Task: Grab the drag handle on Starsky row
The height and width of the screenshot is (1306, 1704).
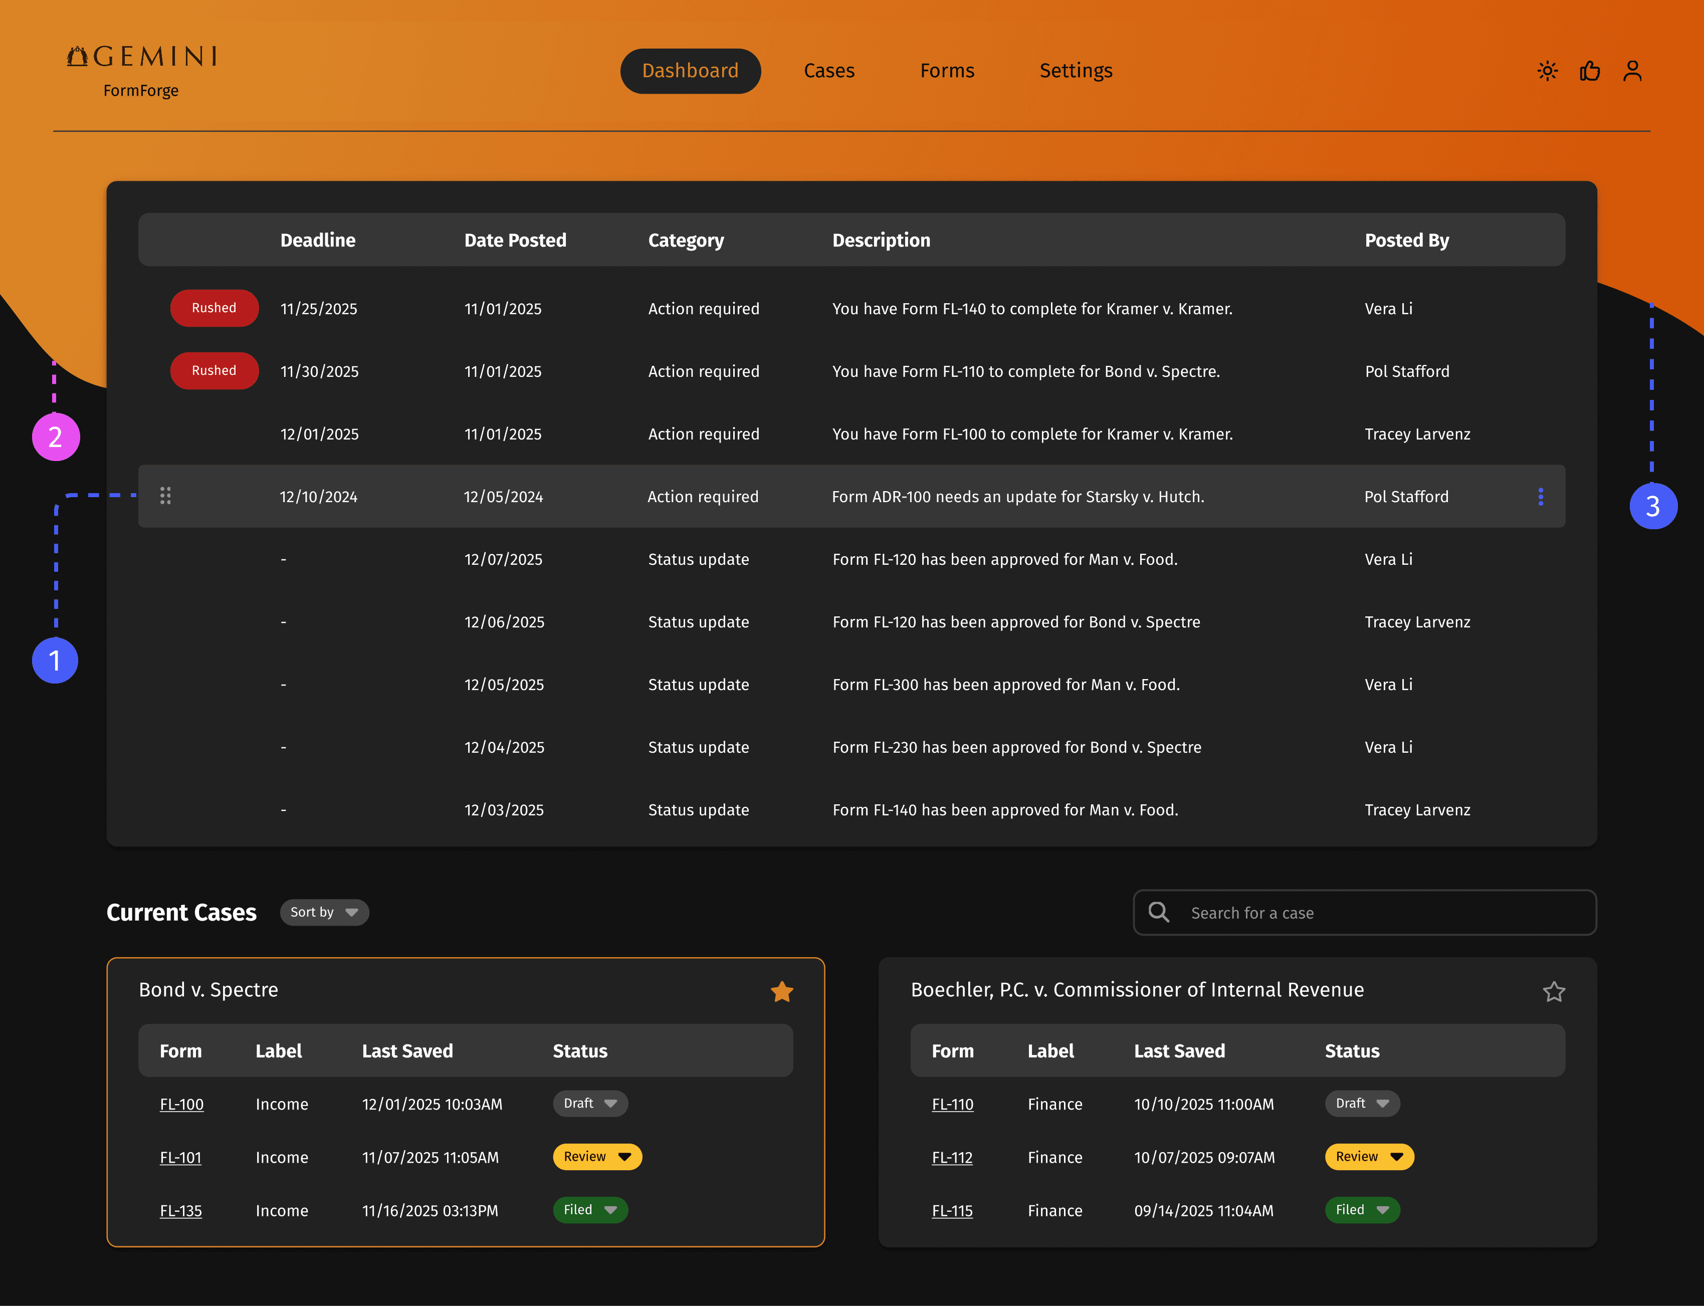Action: [x=165, y=496]
